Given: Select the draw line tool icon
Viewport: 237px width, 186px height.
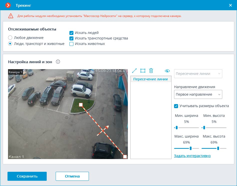Looking at the screenshot, I should [x=134, y=71].
